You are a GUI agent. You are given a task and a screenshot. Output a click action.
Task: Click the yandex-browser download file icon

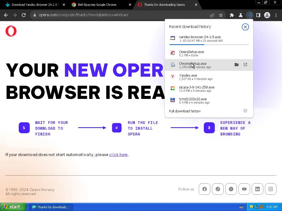(x=173, y=38)
